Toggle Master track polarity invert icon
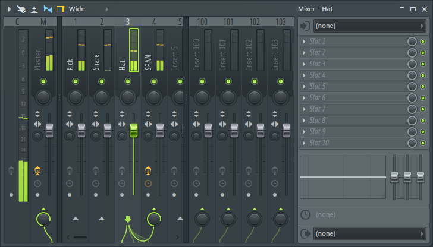Screen dimensions: 433x247 37,114
